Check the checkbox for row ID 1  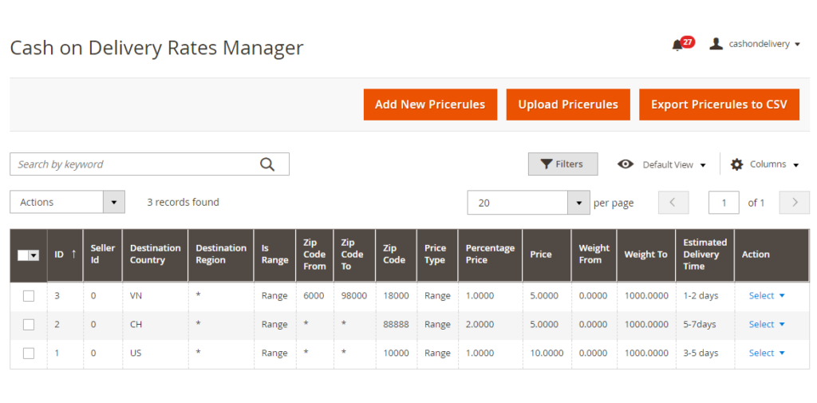point(29,354)
